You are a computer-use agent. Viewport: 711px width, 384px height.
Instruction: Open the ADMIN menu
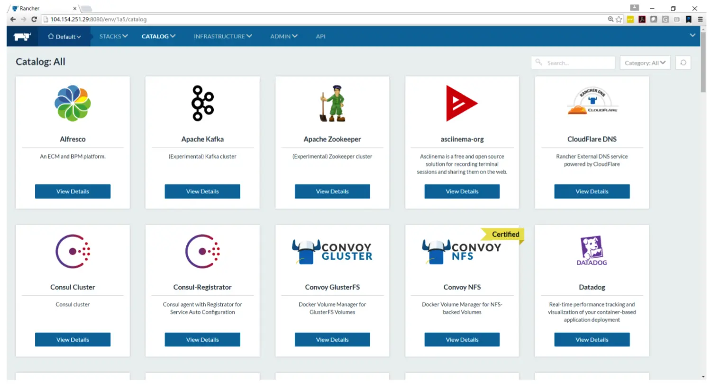(284, 36)
